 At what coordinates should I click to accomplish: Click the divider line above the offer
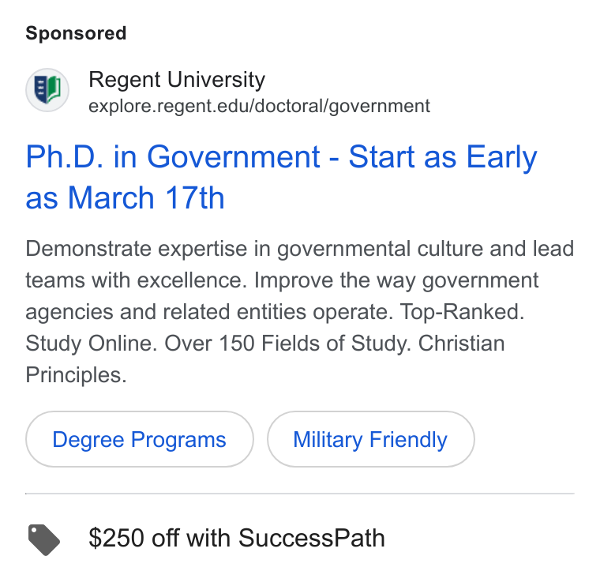[300, 494]
